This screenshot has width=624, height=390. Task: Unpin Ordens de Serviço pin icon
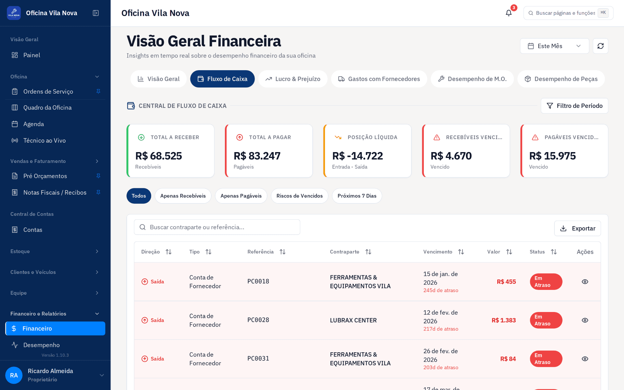[x=98, y=91]
